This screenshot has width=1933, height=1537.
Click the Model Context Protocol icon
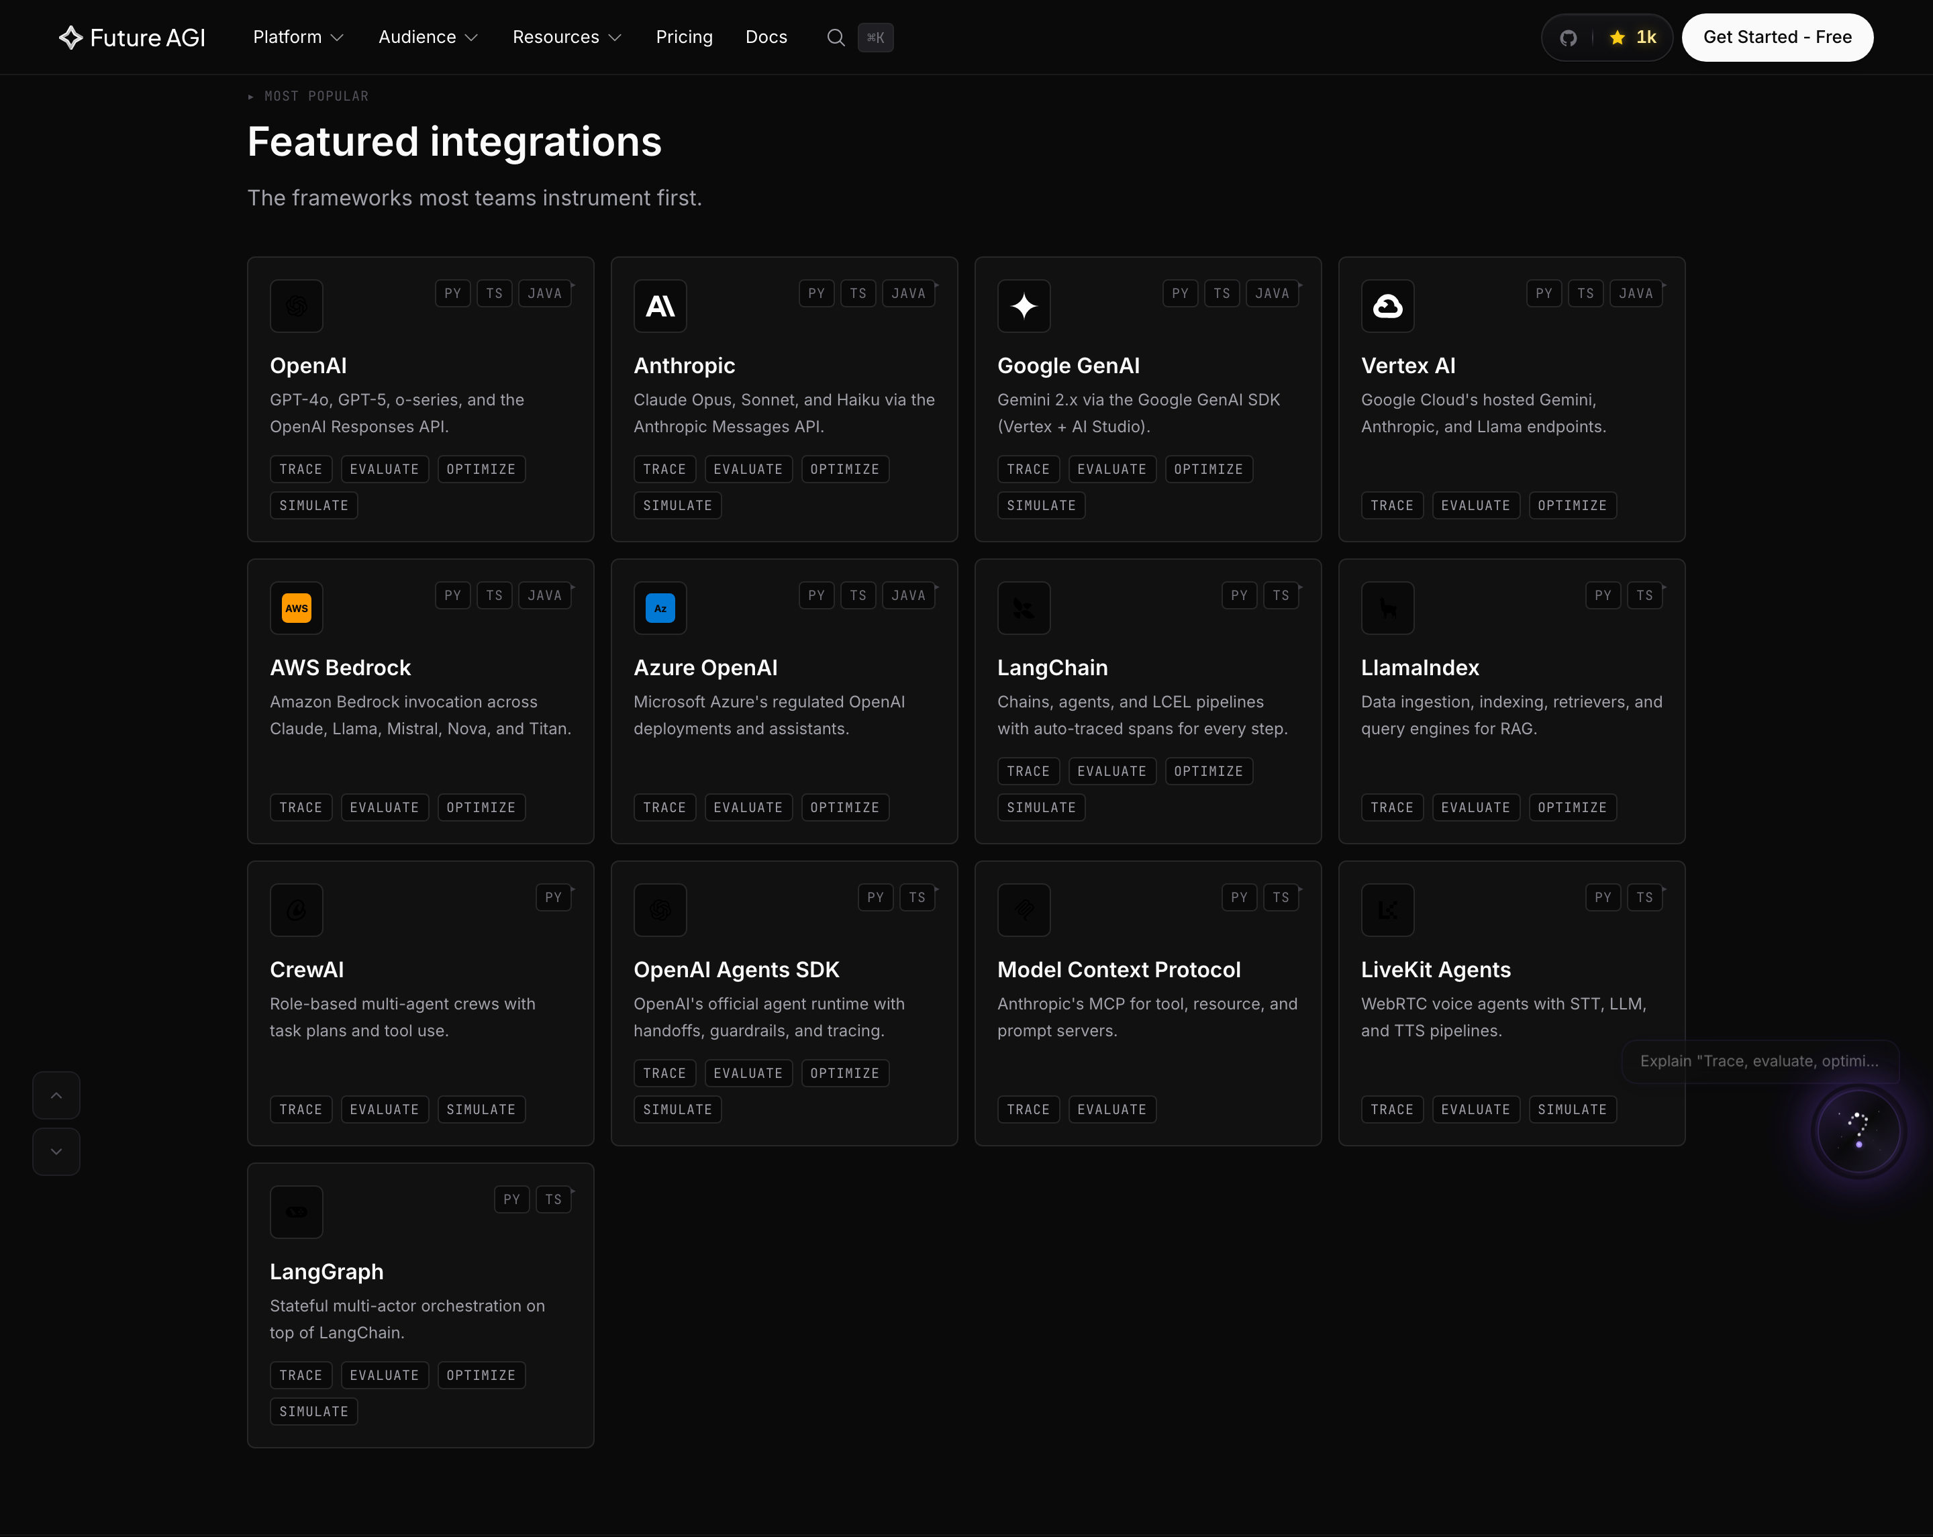point(1024,910)
